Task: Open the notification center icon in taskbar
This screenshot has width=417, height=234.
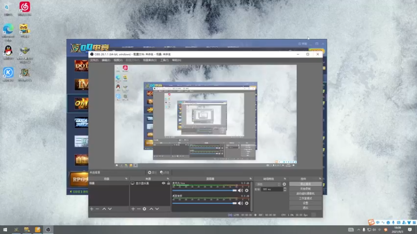Action: 410,230
